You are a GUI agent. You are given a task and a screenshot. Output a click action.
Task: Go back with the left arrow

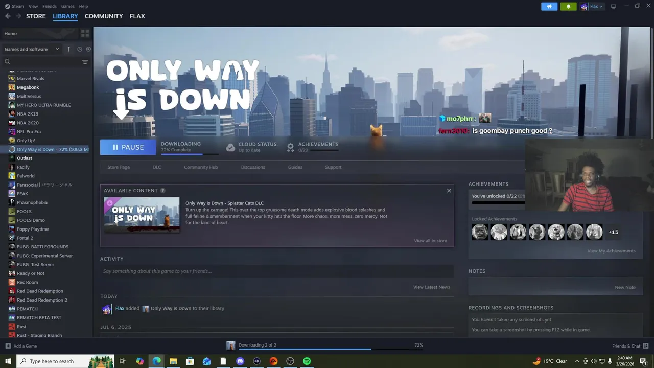(8, 16)
